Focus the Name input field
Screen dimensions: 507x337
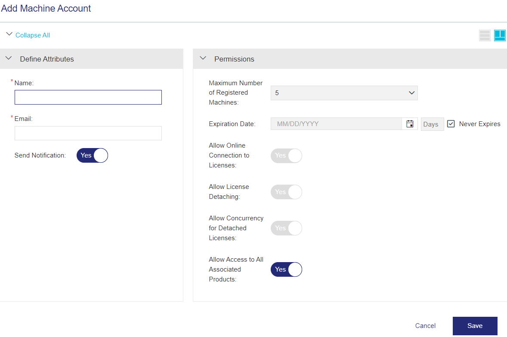pyautogui.click(x=88, y=97)
